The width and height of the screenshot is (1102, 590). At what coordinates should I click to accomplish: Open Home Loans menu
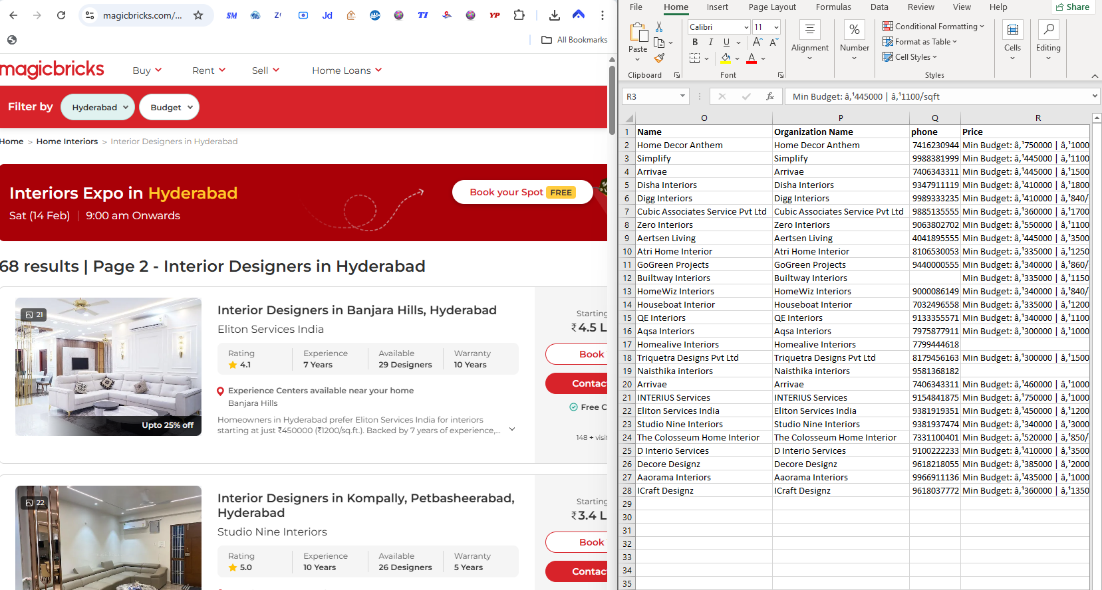pos(346,70)
